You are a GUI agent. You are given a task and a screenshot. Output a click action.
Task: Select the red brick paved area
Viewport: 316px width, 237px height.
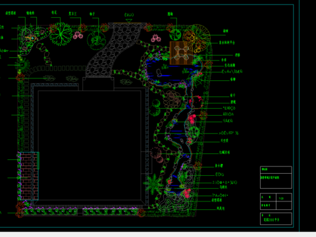[x=29, y=176]
